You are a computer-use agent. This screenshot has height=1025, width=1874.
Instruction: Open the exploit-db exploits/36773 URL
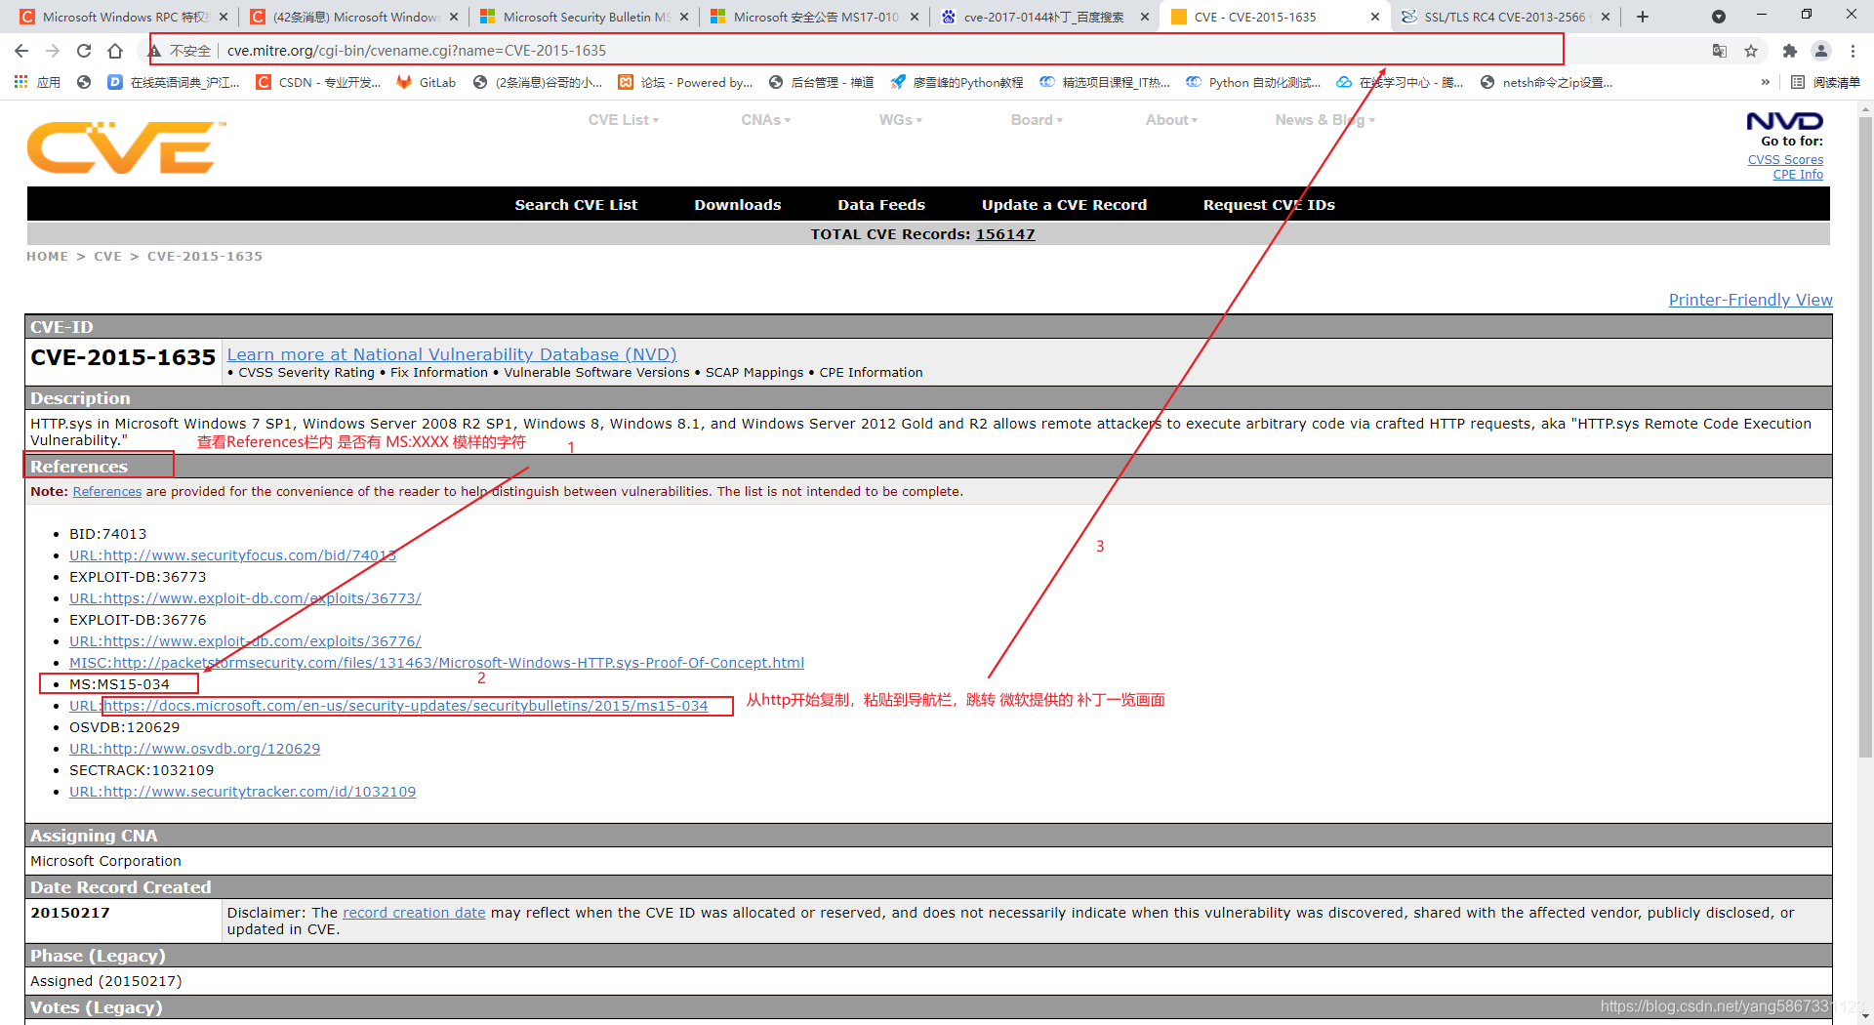click(245, 598)
